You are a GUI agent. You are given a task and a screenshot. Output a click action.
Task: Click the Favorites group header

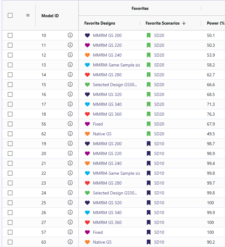[x=140, y=8]
